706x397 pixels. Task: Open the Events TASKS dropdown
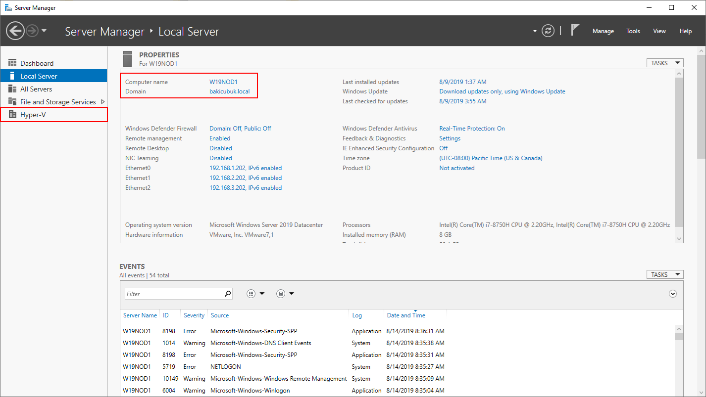[665, 274]
